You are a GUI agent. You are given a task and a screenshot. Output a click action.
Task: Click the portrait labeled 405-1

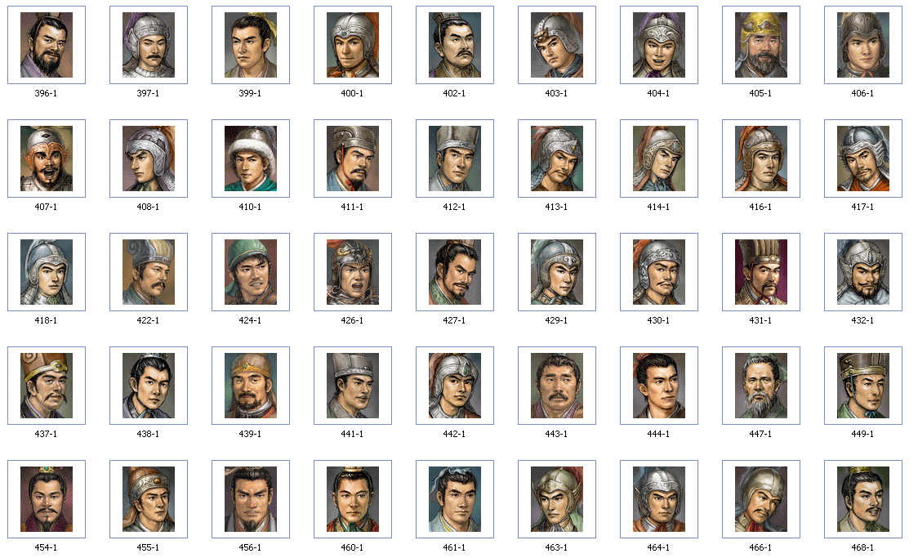(760, 45)
